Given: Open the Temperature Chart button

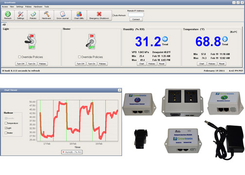Looking at the screenshot, I should [202, 64].
